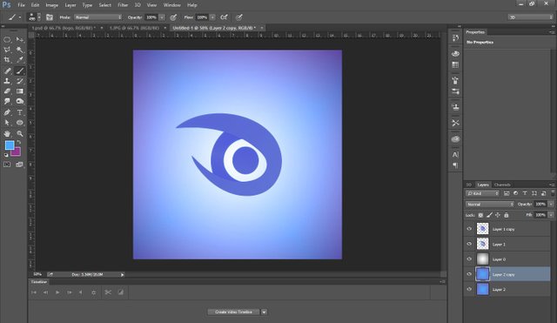Viewport: 557px width, 323px height.
Task: Select Layer 0 thumbnail
Action: (482, 259)
